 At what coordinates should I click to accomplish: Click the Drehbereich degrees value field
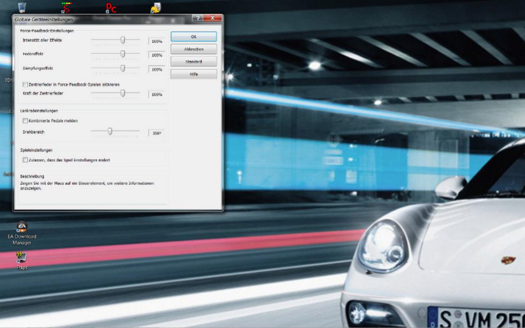(x=157, y=133)
